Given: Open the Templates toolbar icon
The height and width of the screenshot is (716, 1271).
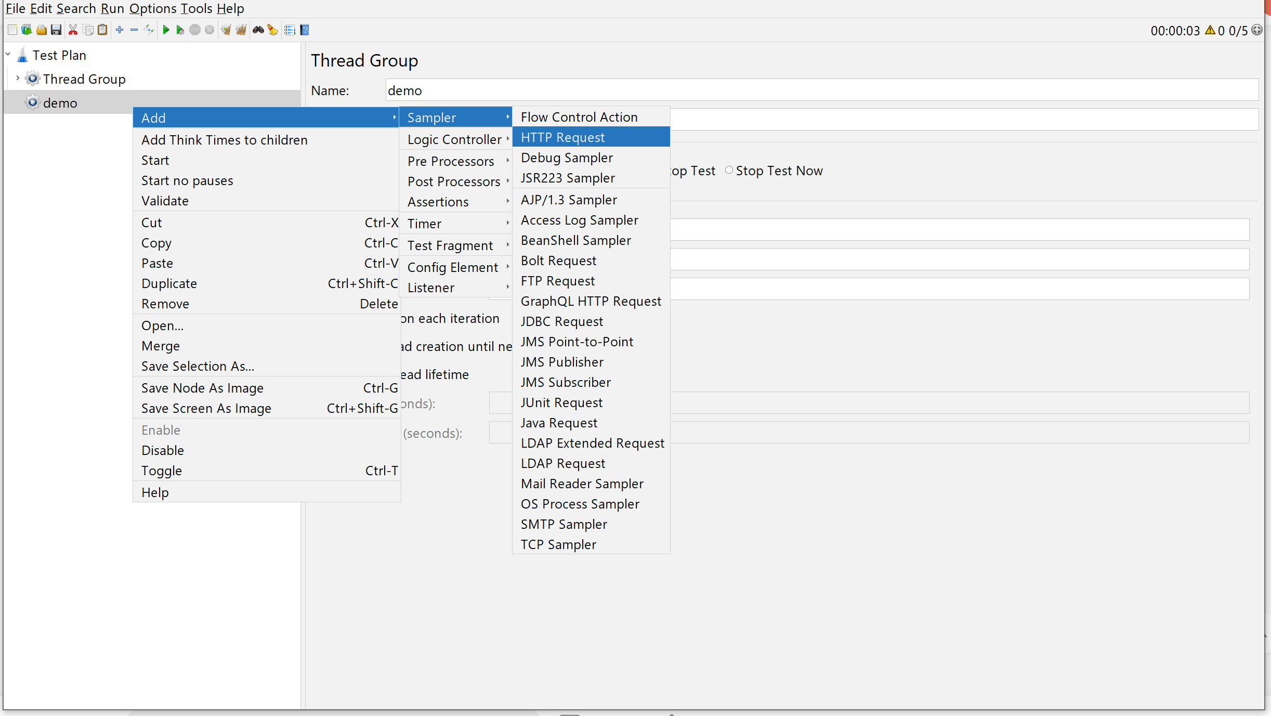Looking at the screenshot, I should tap(27, 30).
